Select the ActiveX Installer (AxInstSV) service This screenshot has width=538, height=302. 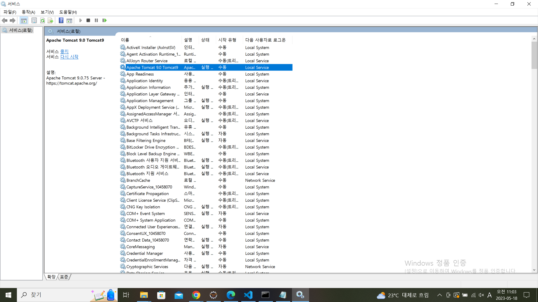(206, 48)
